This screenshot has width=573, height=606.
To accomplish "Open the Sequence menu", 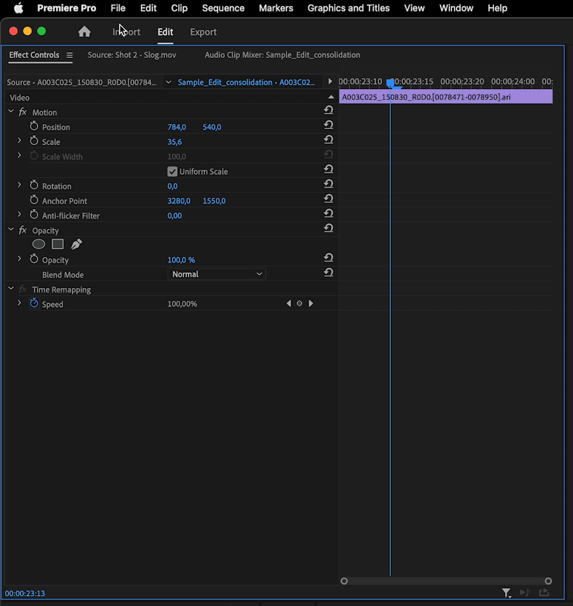I will coord(223,8).
